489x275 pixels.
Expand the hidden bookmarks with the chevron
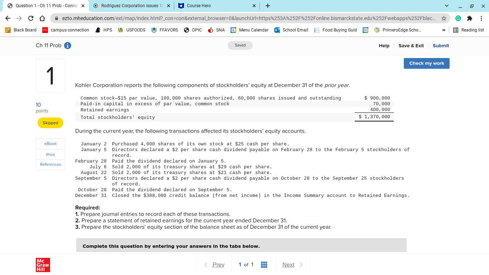(444, 30)
